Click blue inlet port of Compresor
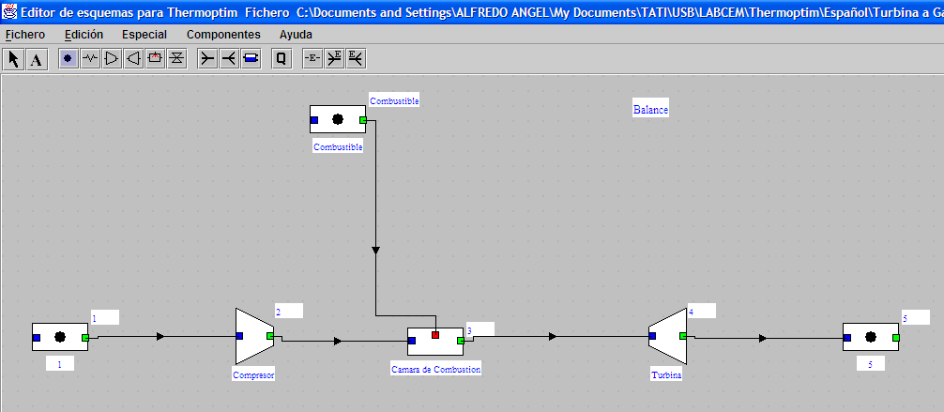The width and height of the screenshot is (944, 412). 239,335
